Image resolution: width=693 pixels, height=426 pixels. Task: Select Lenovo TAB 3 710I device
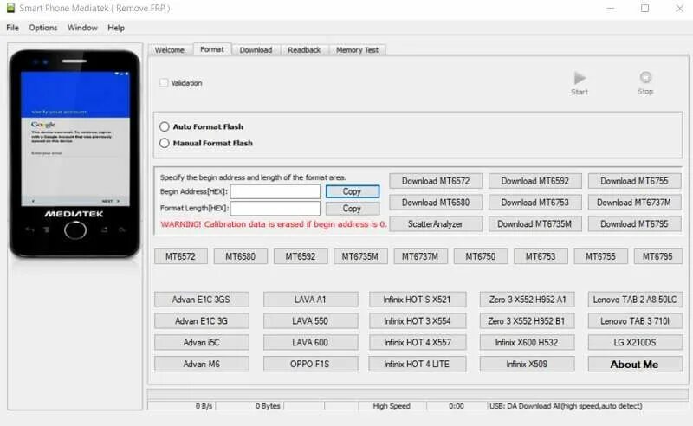coord(635,321)
